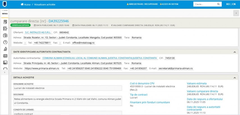Click the left-arrow collapse button at top right

pyautogui.click(x=236, y=13)
